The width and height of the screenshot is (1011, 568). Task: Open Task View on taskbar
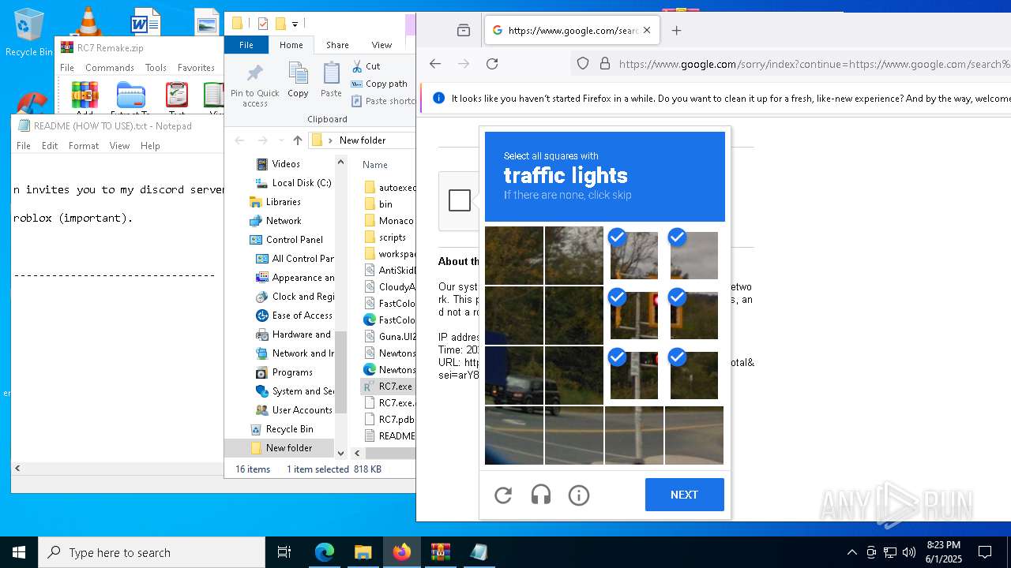[284, 552]
